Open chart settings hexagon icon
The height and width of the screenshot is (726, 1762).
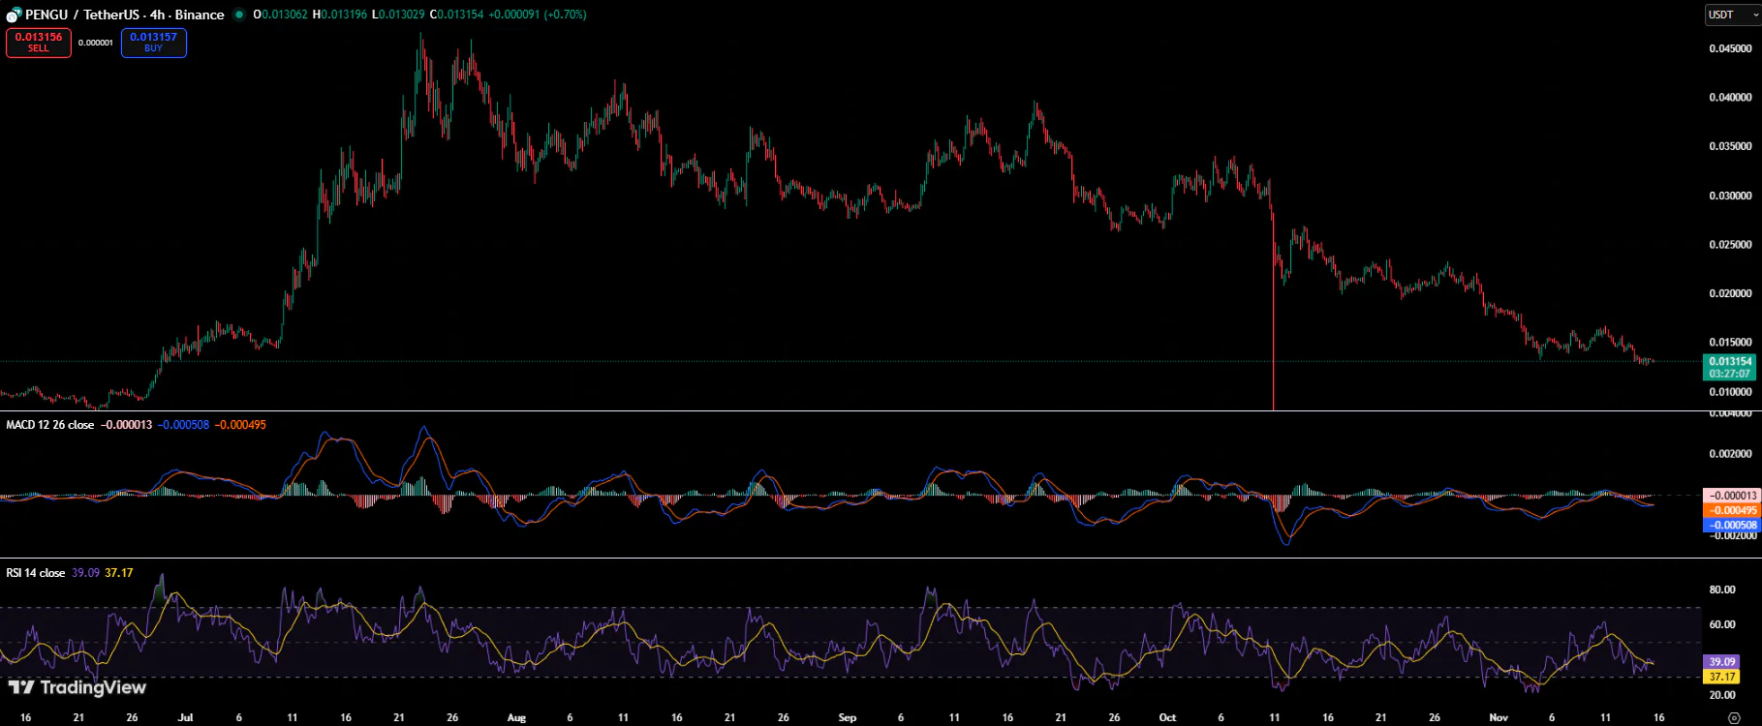click(1734, 717)
